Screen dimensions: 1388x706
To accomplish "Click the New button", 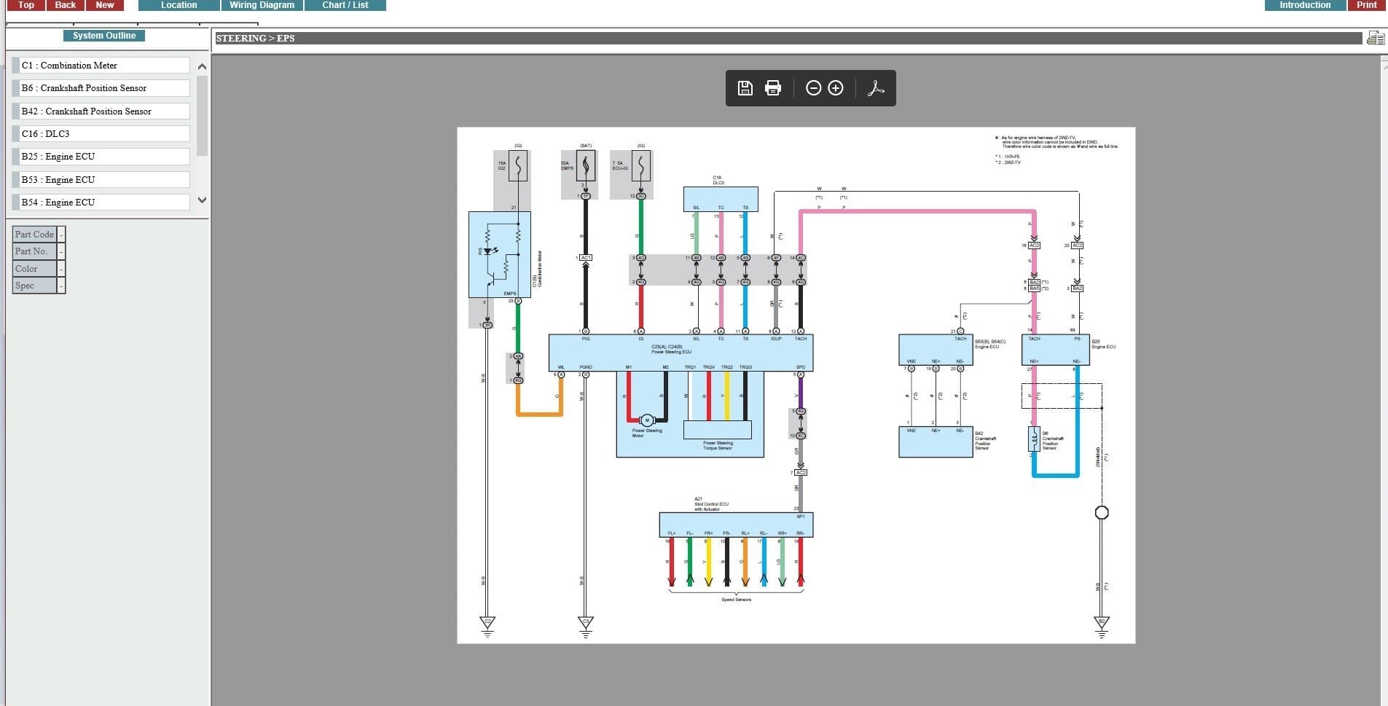I will [105, 5].
